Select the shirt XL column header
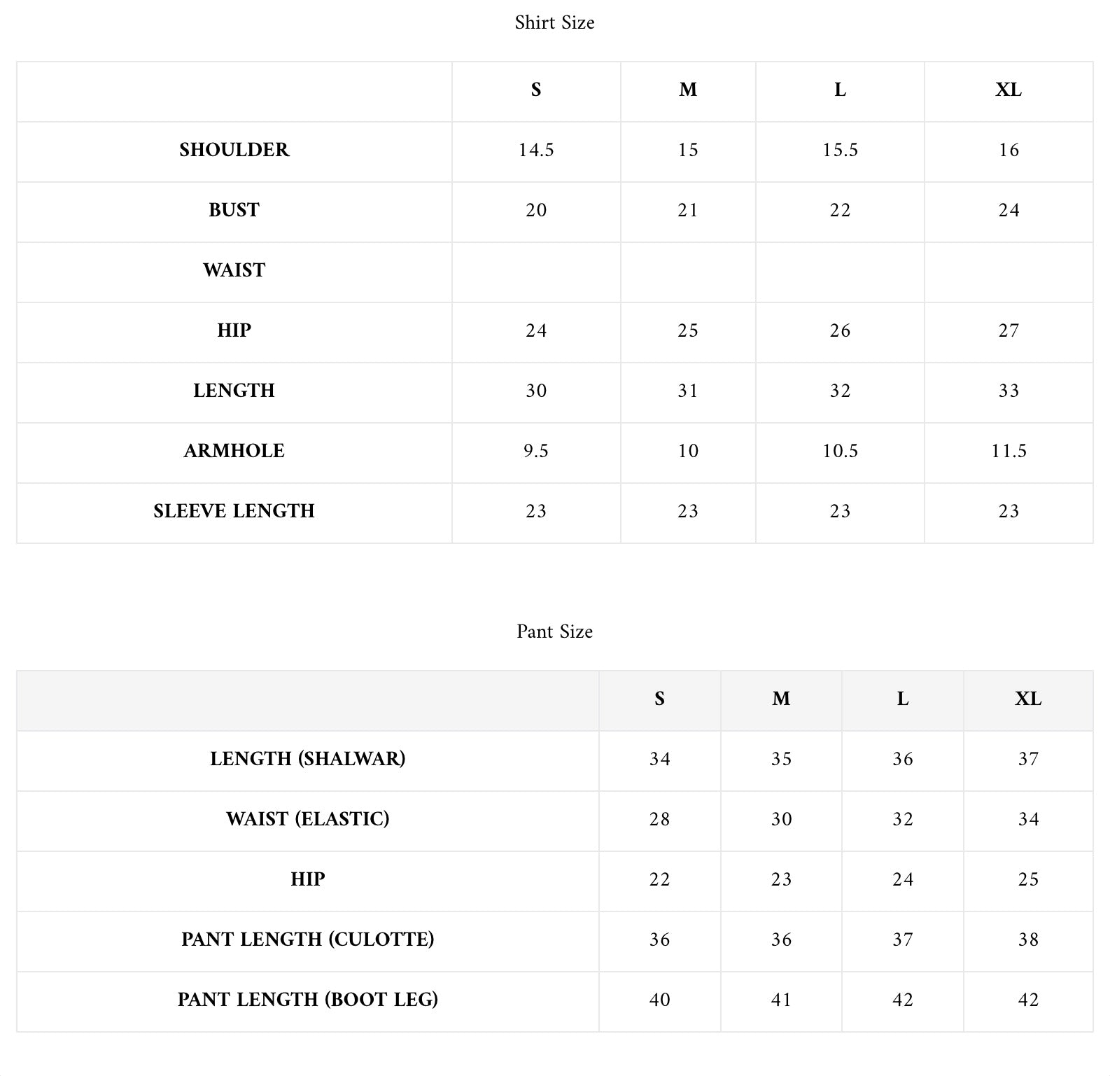The image size is (1110, 1076). 1009,90
